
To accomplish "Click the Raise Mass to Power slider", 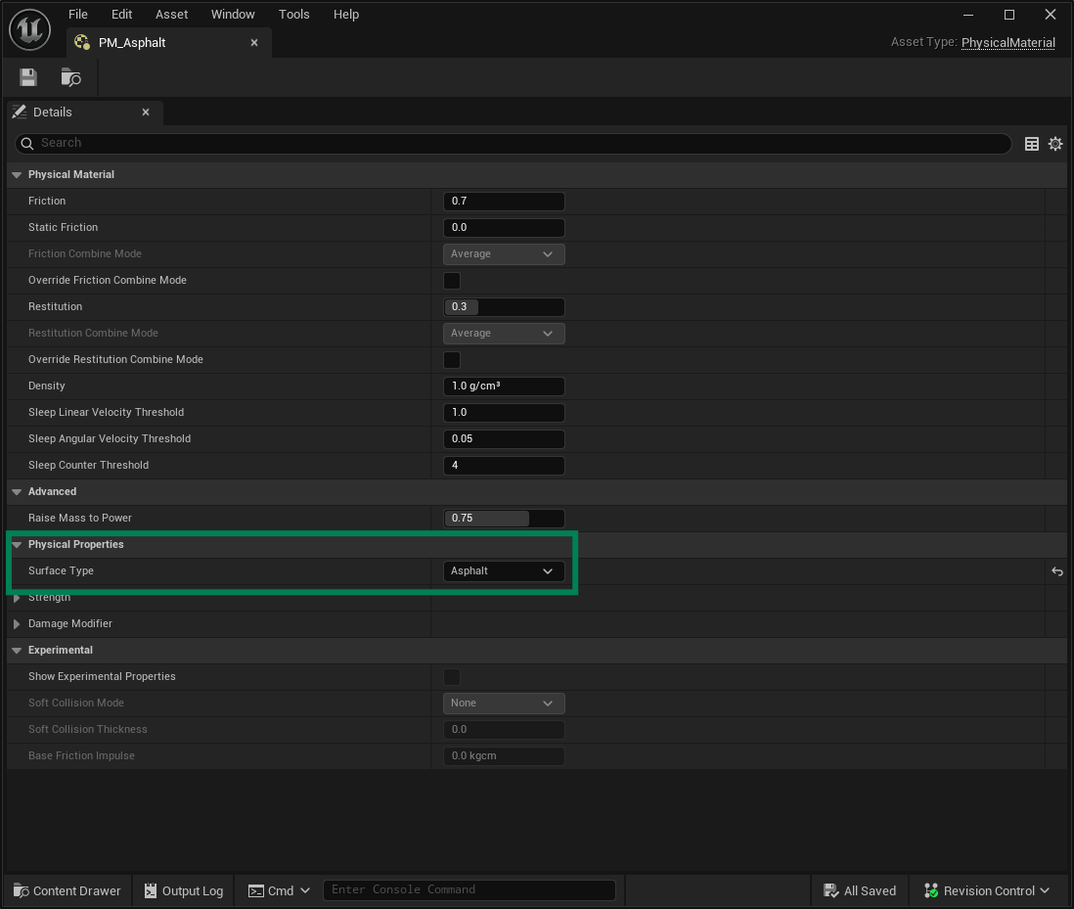I will click(504, 519).
